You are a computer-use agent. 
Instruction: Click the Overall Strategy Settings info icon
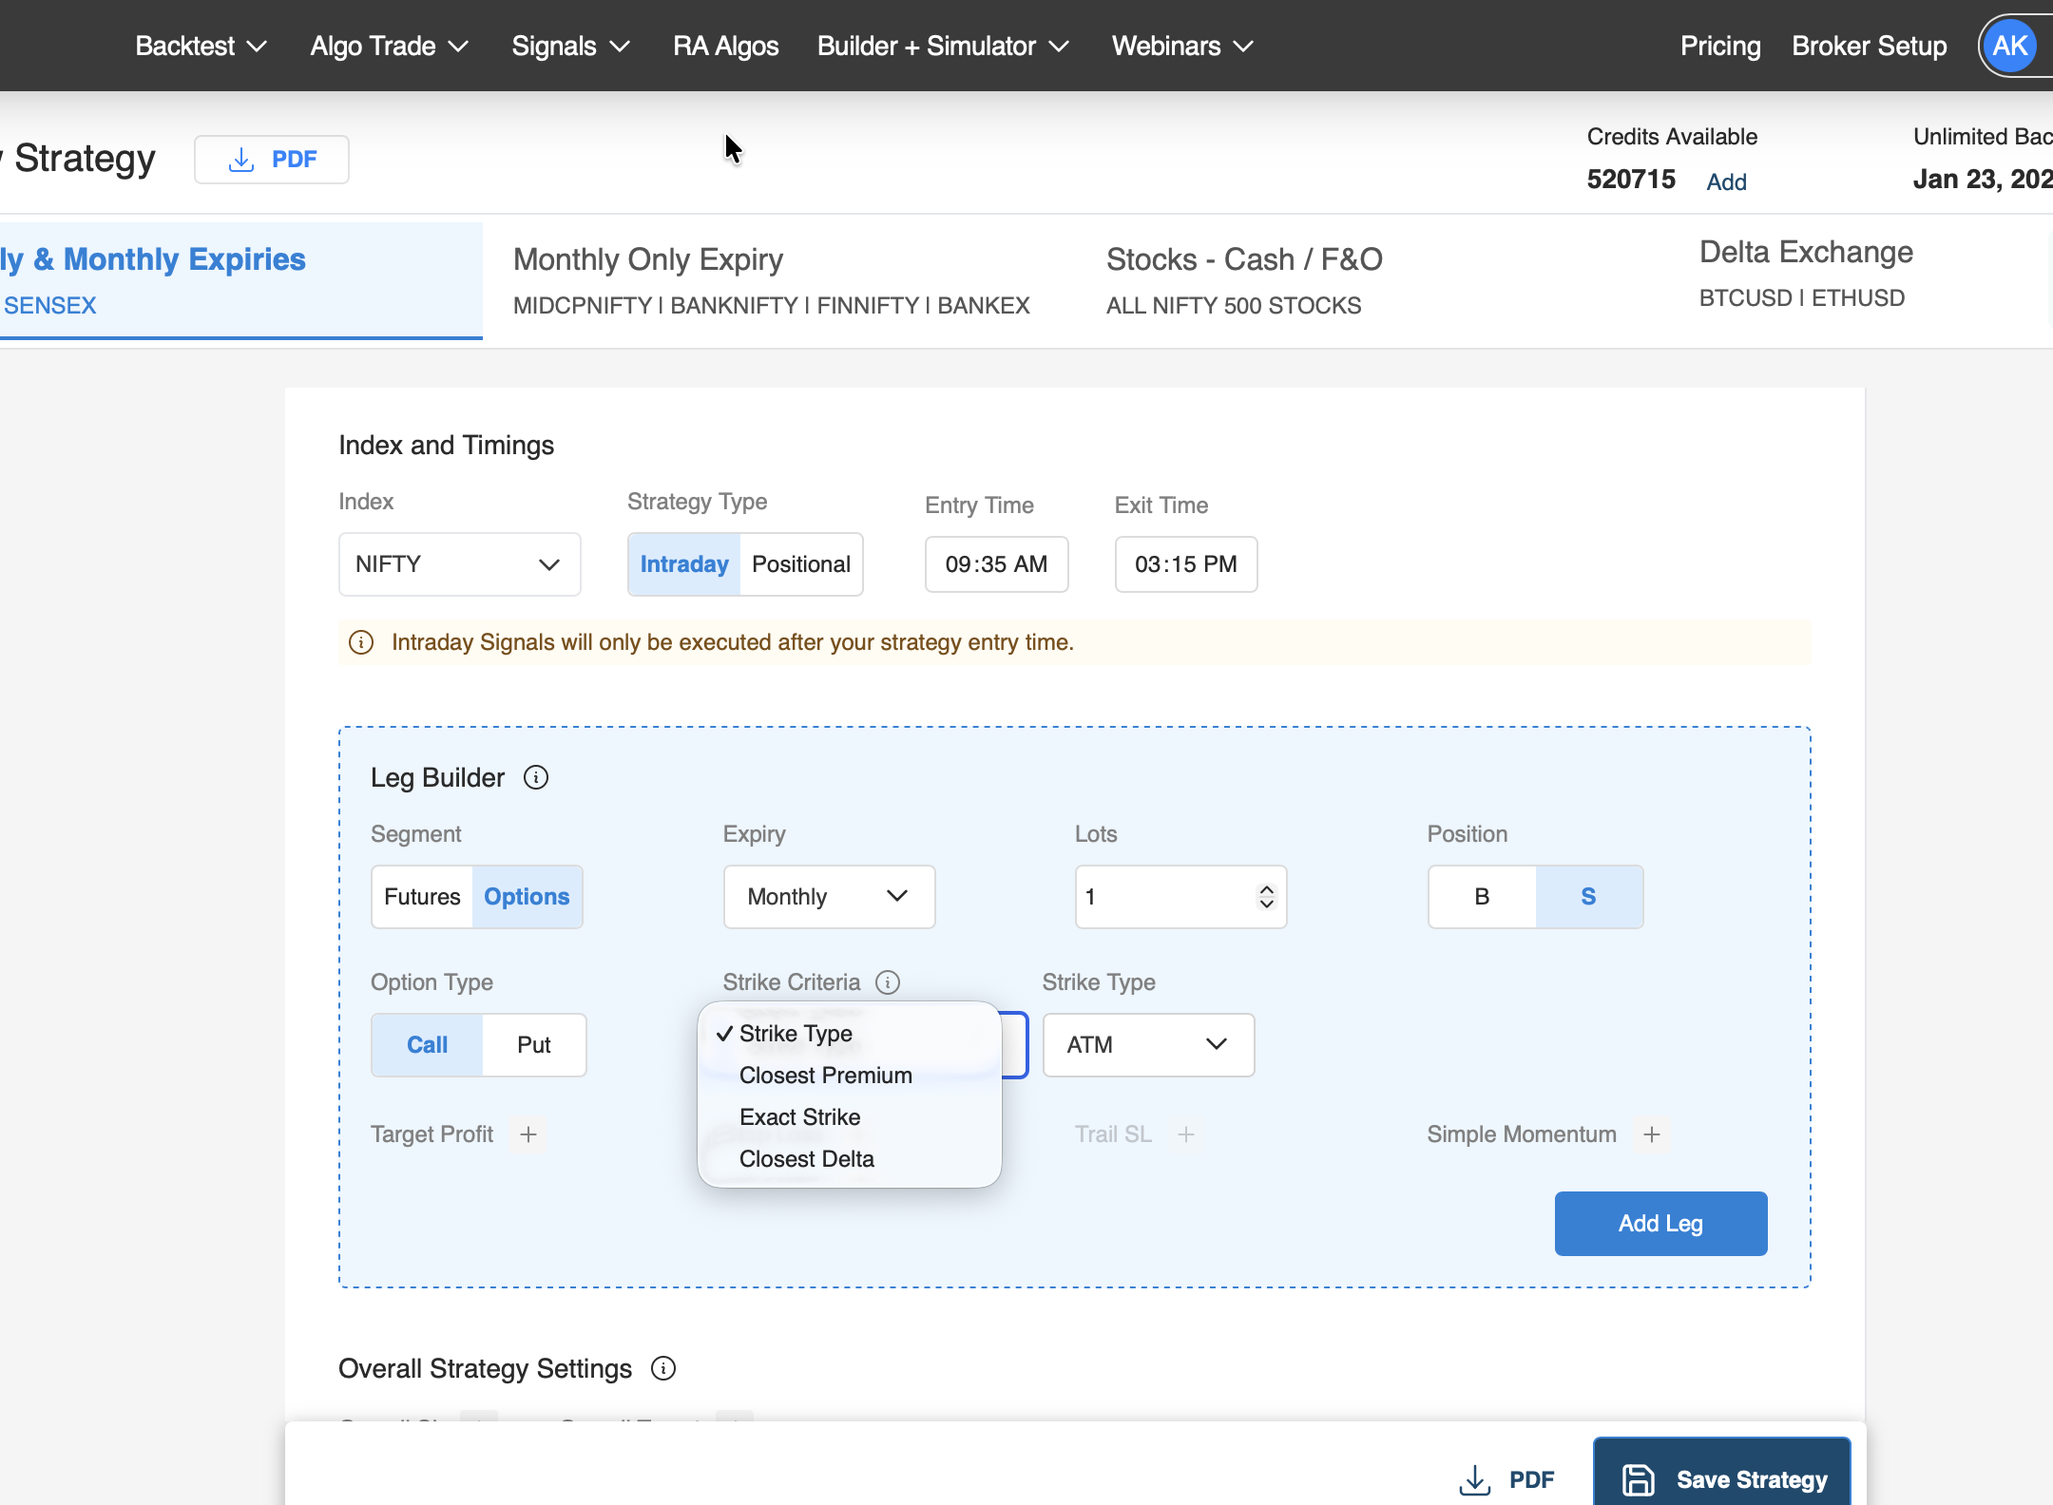663,1368
